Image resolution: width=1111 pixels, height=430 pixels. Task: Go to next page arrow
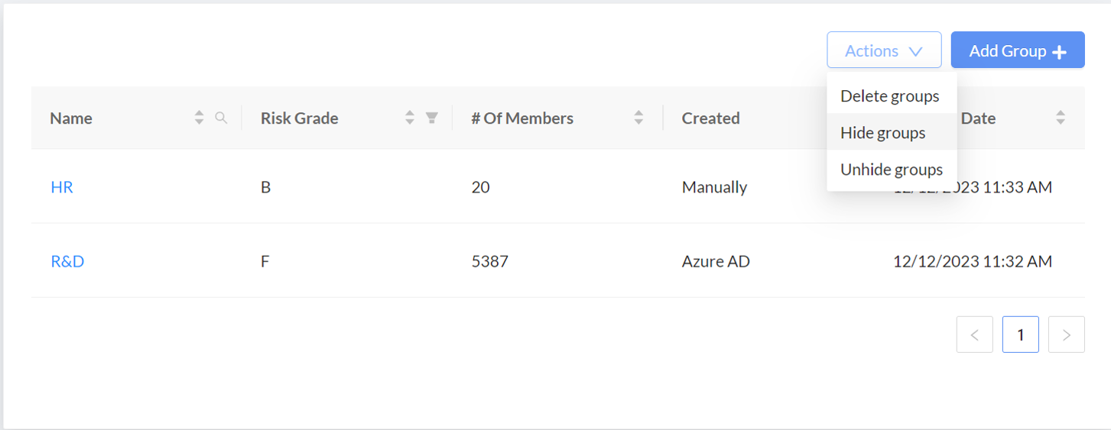pos(1066,335)
